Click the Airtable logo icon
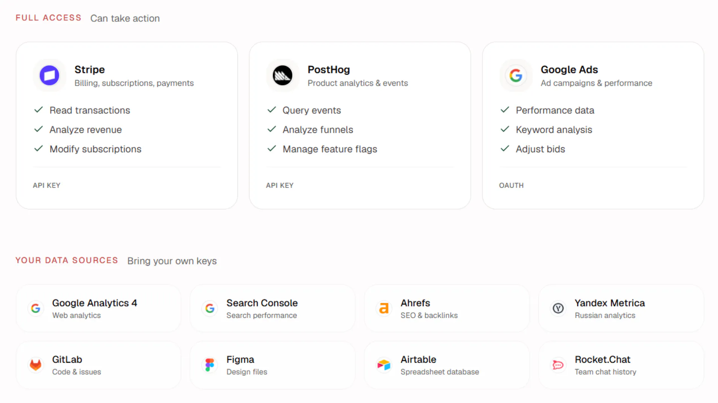This screenshot has height=403, width=718. [x=384, y=365]
